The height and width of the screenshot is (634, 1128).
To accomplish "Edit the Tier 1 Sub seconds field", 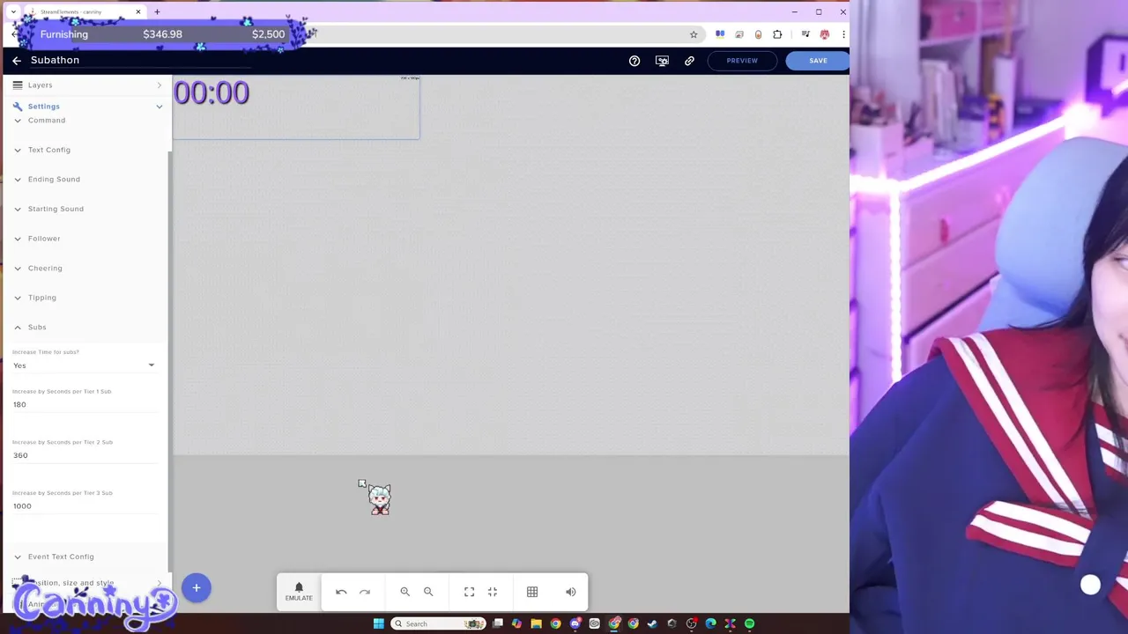I will pyautogui.click(x=84, y=404).
